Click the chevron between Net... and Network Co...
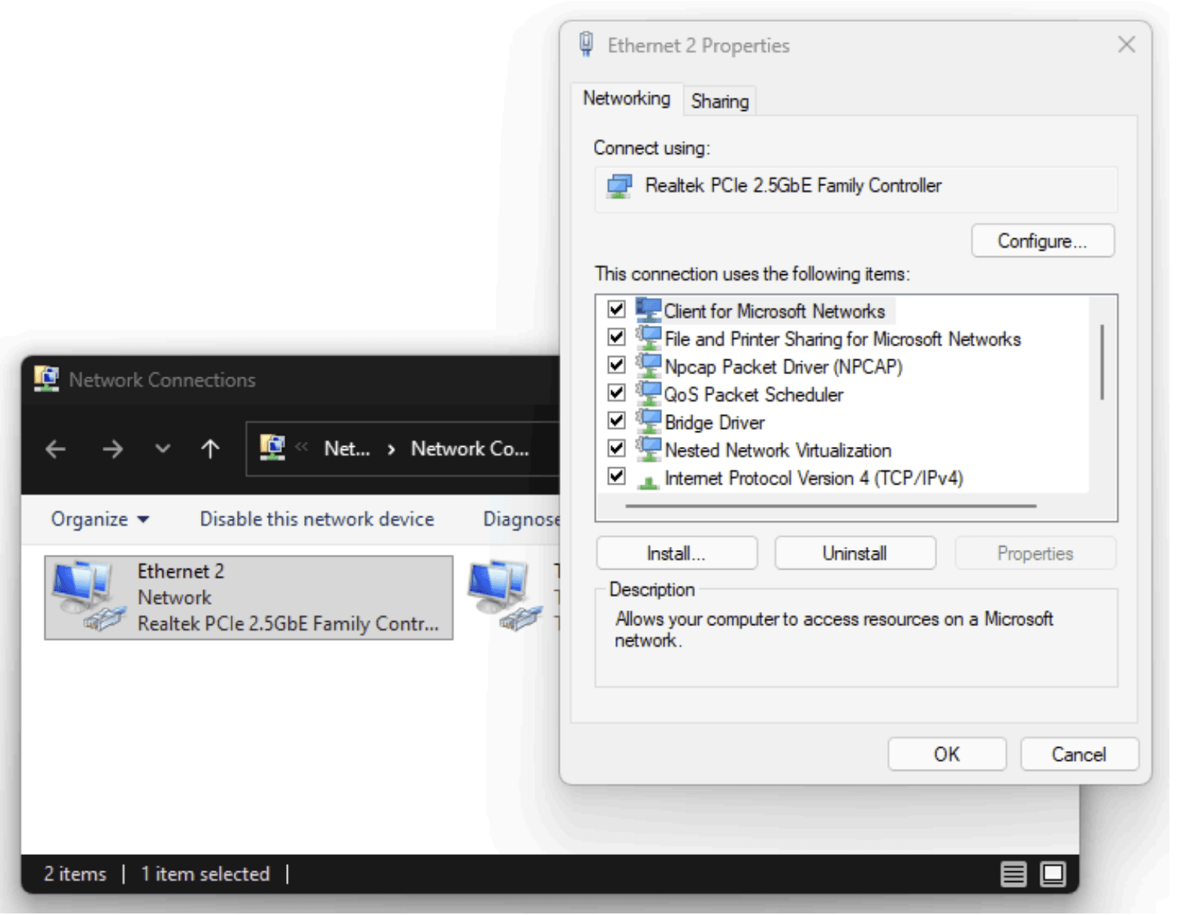The width and height of the screenshot is (1178, 915). pos(390,449)
